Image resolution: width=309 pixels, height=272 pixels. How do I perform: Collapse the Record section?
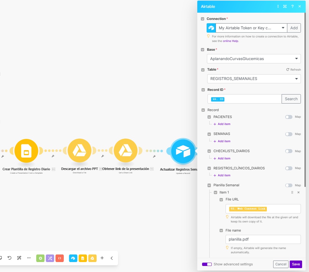203,110
